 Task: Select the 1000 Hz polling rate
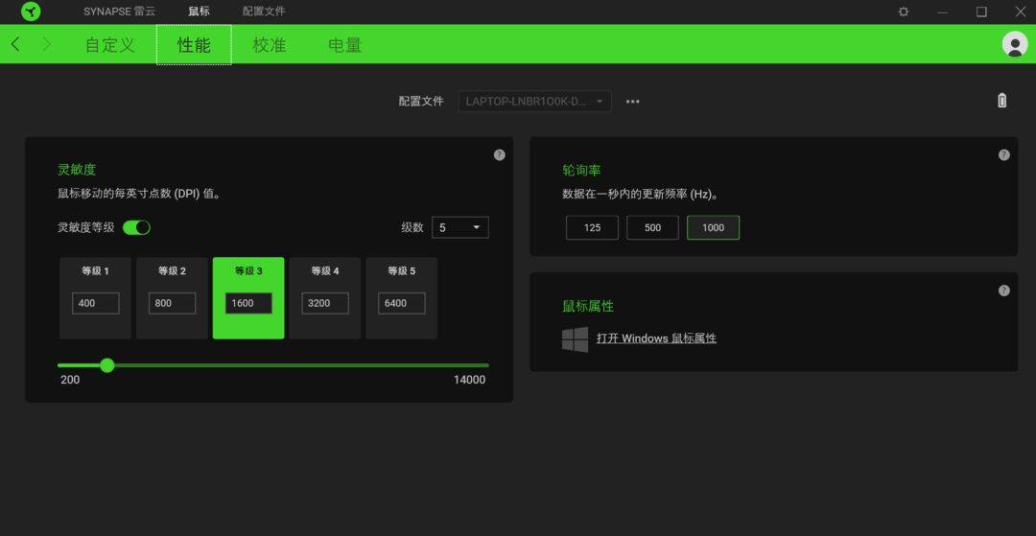[713, 228]
